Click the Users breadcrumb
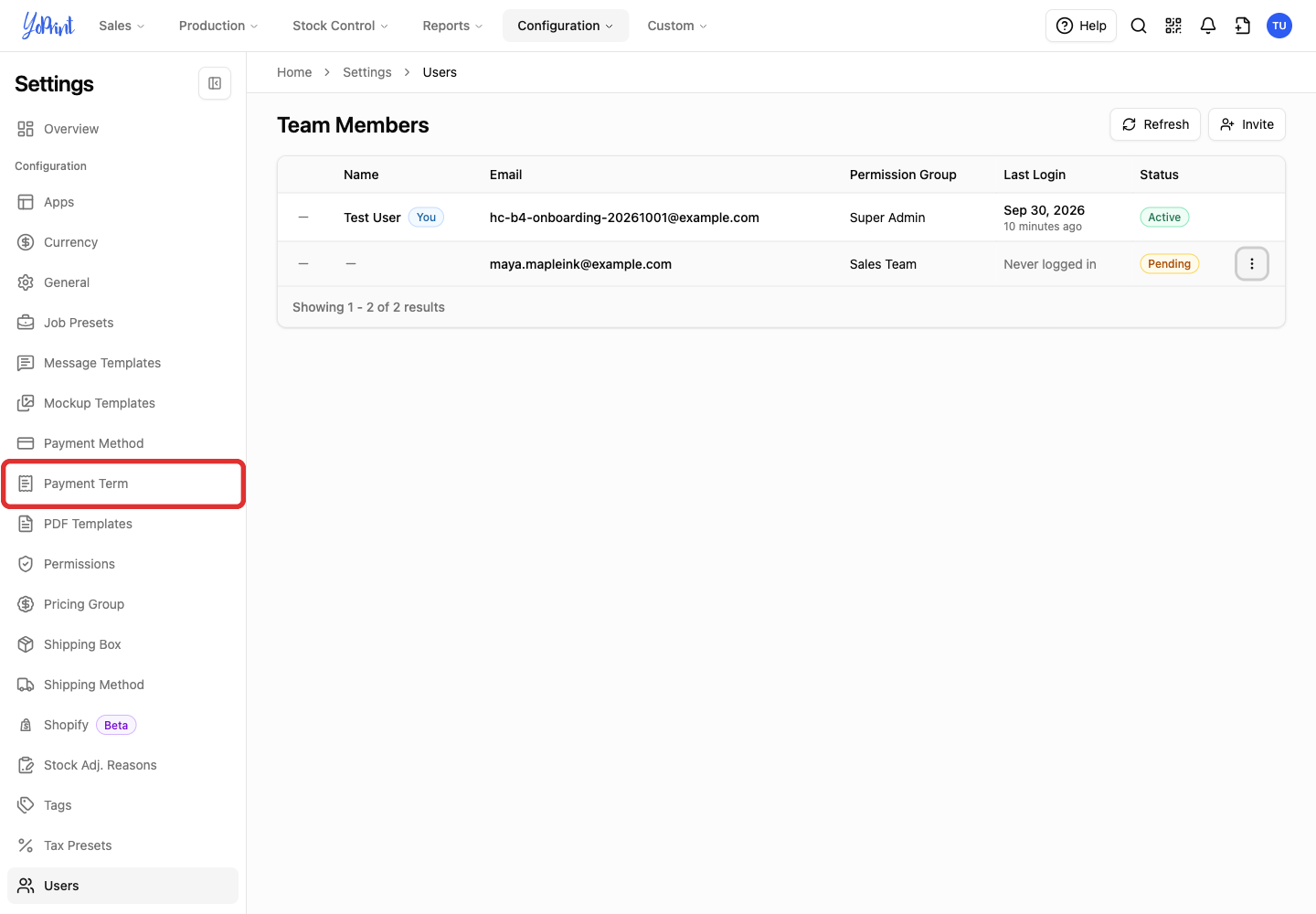 (x=440, y=72)
